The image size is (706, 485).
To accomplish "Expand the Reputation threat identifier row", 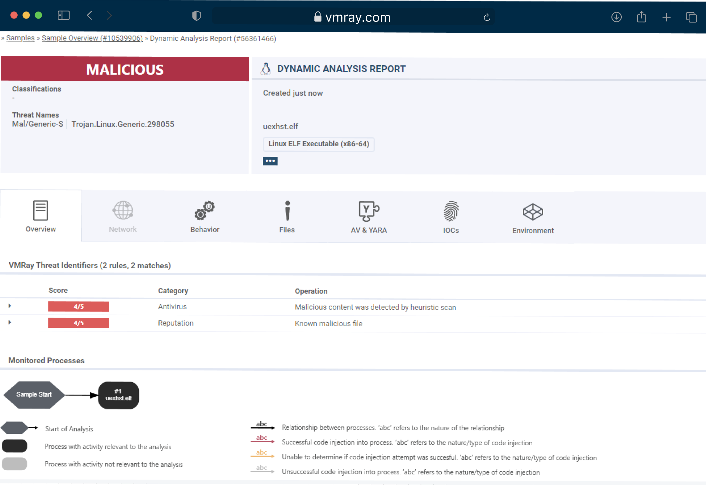I will click(x=10, y=322).
